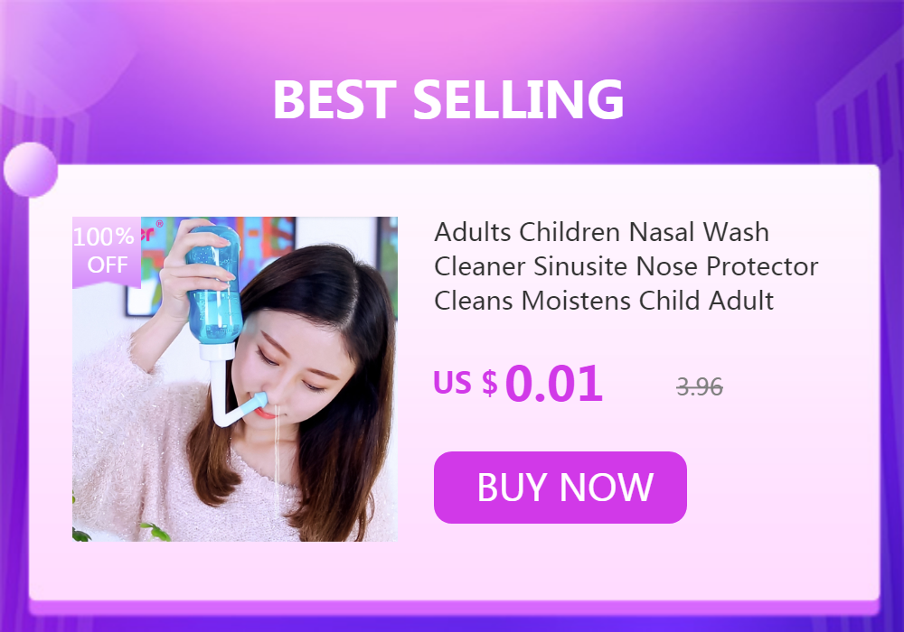Image resolution: width=904 pixels, height=632 pixels.
Task: Click the pink sphere at the card corner
Action: (31, 170)
